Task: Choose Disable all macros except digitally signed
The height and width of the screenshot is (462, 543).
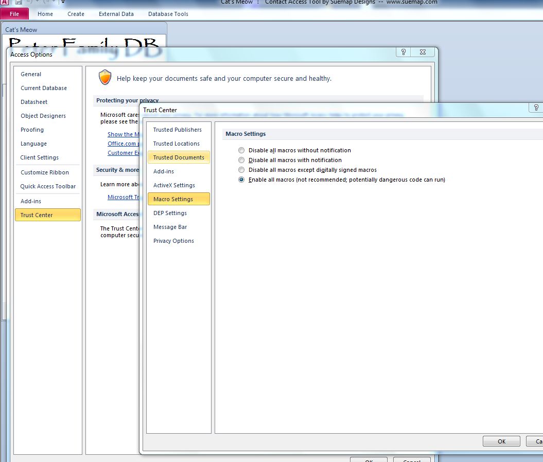Action: pos(241,170)
